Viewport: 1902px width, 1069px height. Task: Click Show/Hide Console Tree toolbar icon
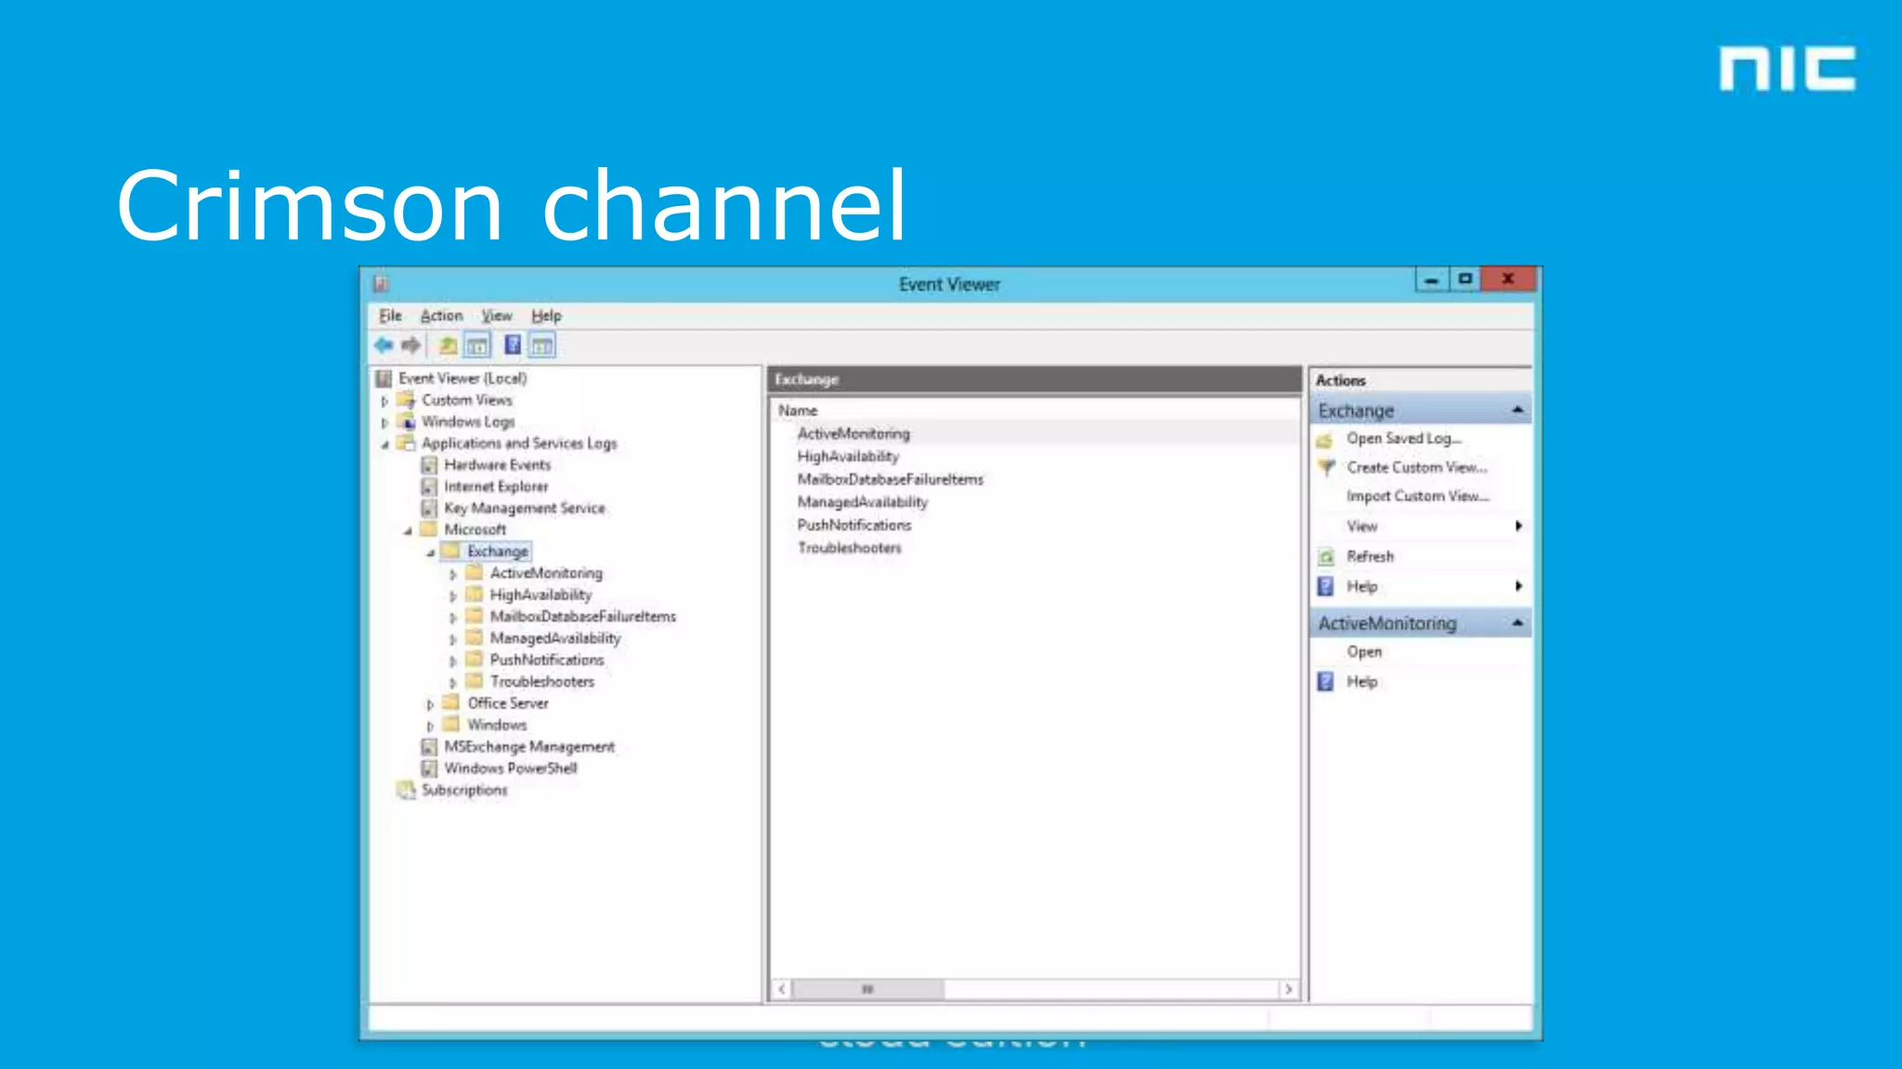click(477, 346)
